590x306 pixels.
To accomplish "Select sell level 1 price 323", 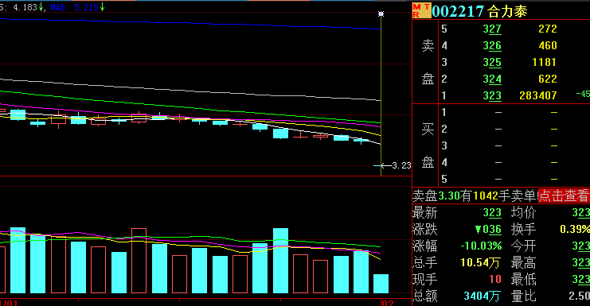I will click(x=492, y=95).
